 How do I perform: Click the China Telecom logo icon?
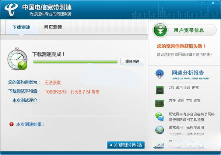click(x=11, y=9)
